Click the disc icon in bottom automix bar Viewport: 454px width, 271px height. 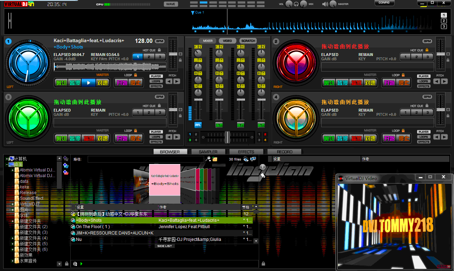75,264
